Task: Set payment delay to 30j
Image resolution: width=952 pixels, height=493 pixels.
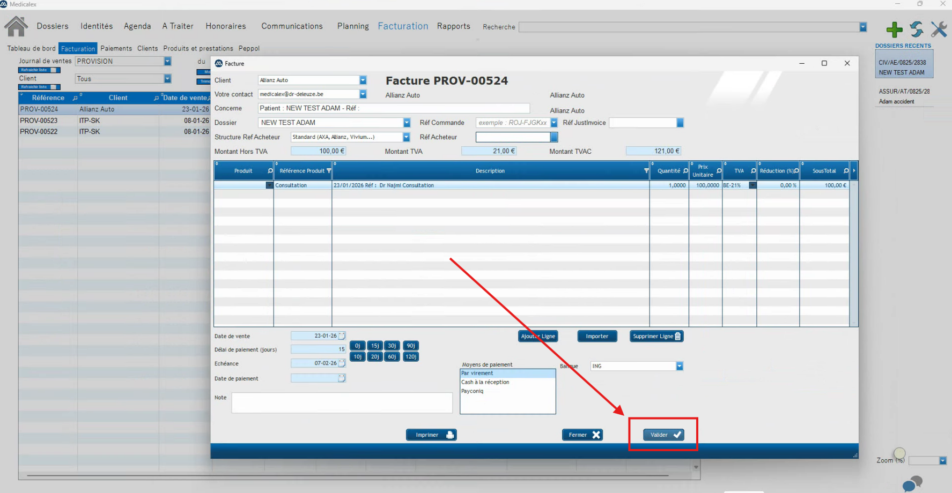Action: pos(392,346)
